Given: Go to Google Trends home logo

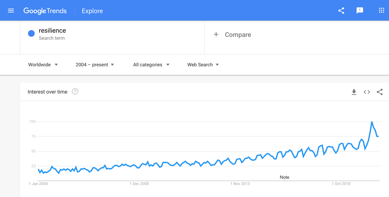Looking at the screenshot, I should click(45, 11).
